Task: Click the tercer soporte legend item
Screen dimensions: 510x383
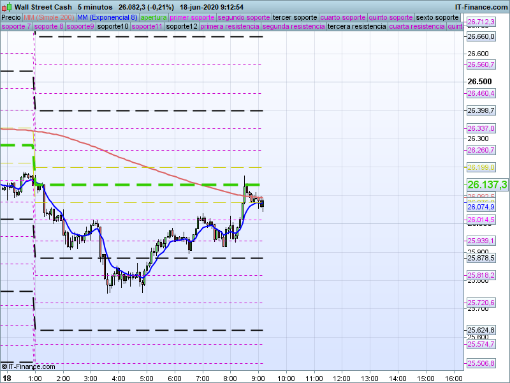Action: (x=295, y=17)
